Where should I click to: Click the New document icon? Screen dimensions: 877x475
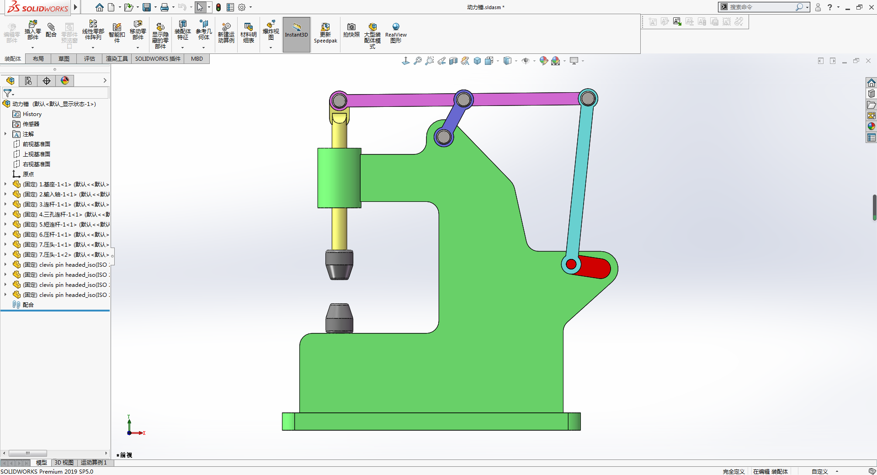coord(111,7)
